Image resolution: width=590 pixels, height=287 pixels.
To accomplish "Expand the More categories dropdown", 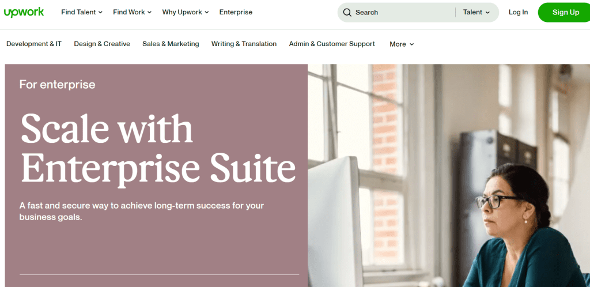I will click(402, 44).
